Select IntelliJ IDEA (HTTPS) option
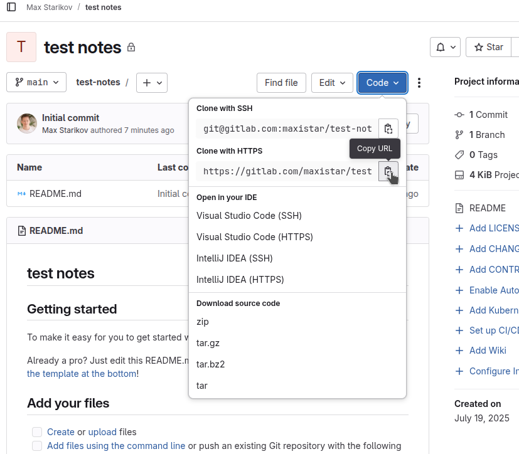 pyautogui.click(x=240, y=280)
